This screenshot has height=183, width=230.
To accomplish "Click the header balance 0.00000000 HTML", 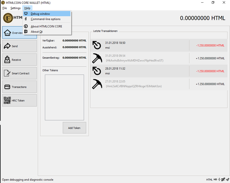I will pyautogui.click(x=203, y=18).
